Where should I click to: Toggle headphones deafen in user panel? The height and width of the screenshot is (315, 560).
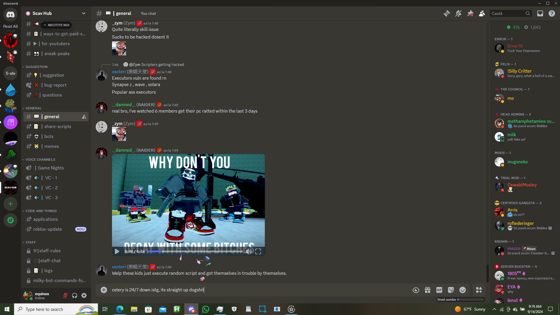tap(75, 296)
